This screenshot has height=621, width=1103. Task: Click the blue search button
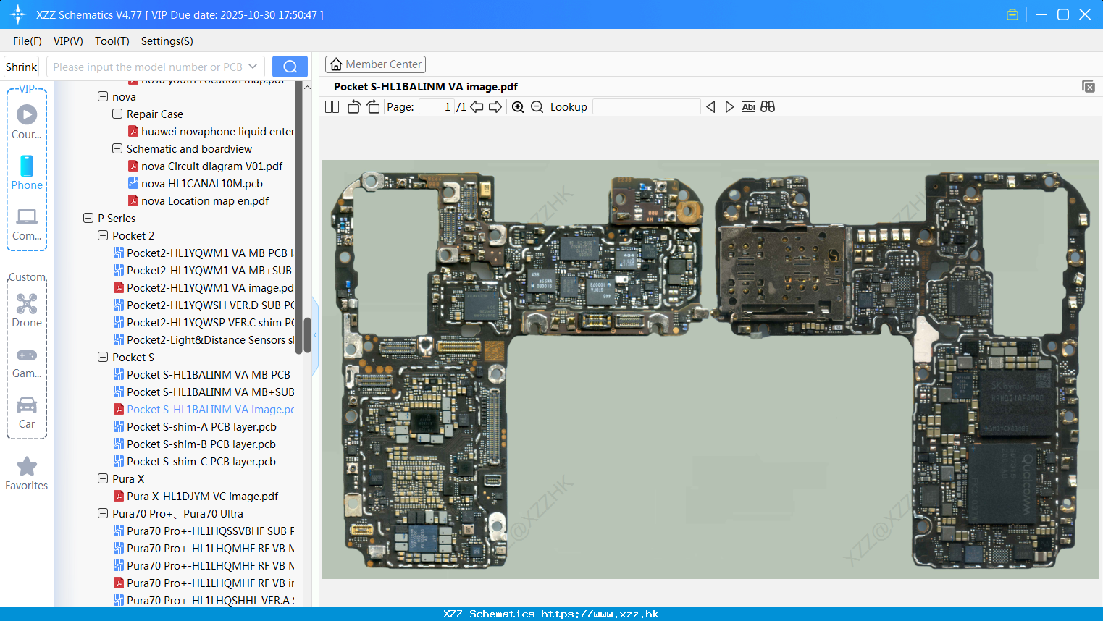tap(290, 67)
